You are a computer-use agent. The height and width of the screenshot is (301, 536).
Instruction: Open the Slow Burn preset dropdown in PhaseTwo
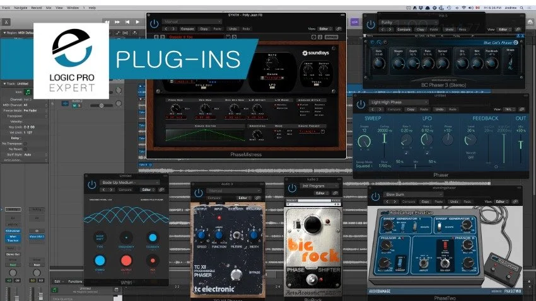pyautogui.click(x=413, y=195)
